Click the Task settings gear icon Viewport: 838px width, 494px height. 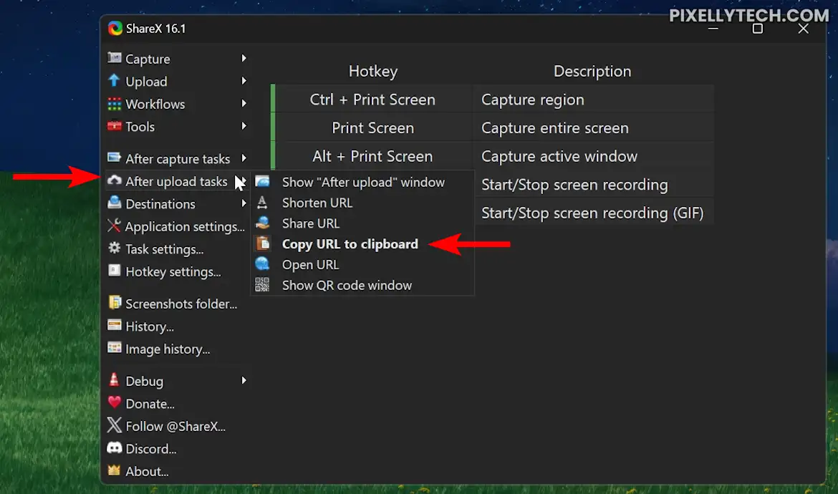click(x=114, y=248)
